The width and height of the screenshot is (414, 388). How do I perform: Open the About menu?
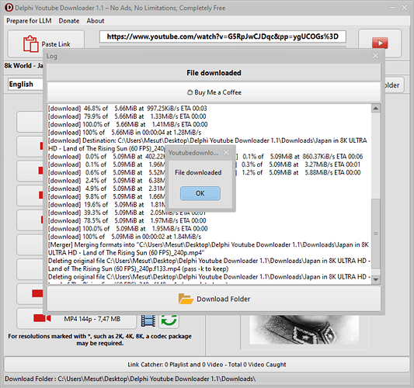(x=96, y=21)
